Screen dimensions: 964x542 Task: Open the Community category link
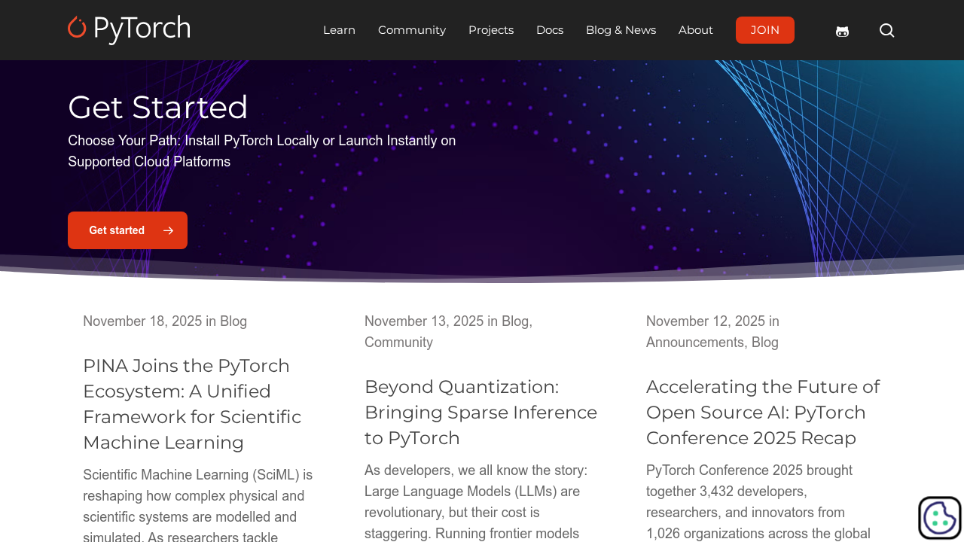click(x=398, y=343)
